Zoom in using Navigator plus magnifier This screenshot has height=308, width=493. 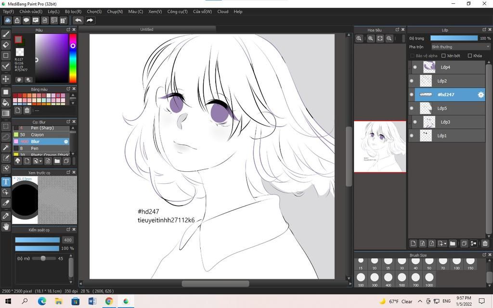tap(371, 38)
